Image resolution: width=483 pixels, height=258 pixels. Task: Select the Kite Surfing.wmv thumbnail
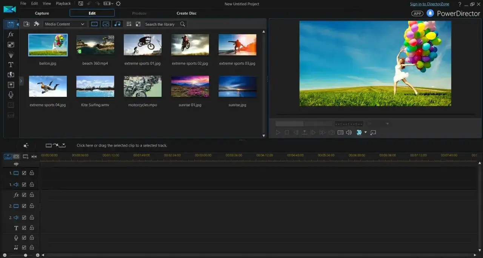tap(95, 86)
